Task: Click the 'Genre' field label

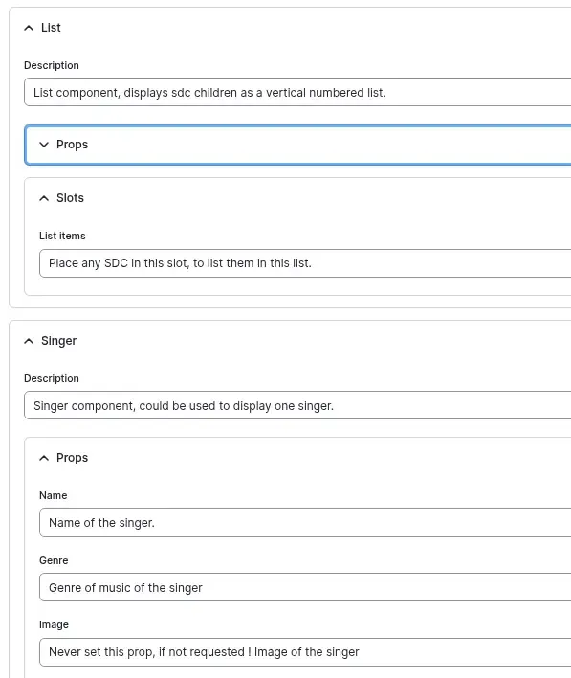Action: click(54, 560)
